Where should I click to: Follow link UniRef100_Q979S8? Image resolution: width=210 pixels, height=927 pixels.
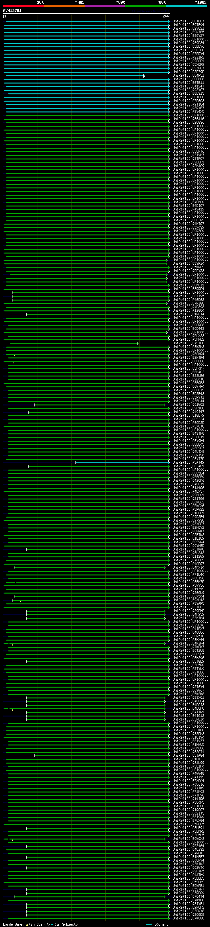pos(188,520)
